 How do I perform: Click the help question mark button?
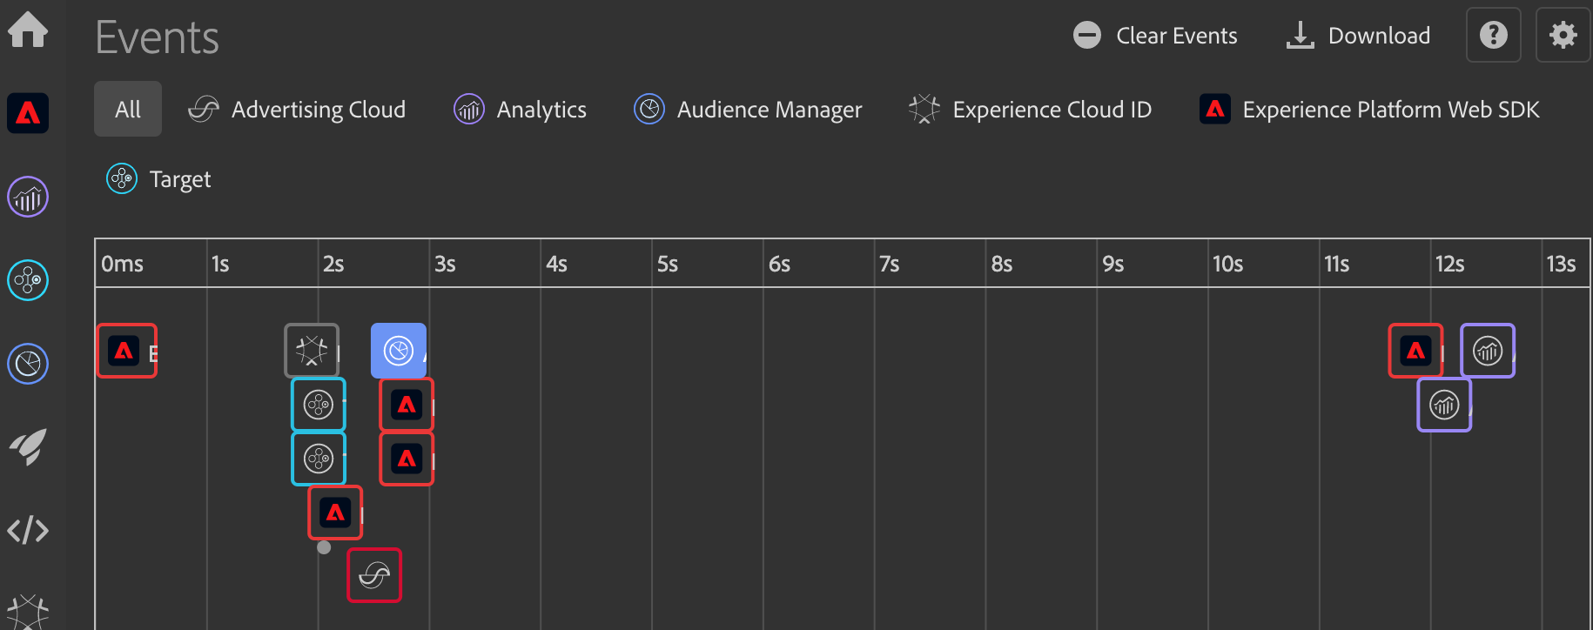pos(1493,36)
